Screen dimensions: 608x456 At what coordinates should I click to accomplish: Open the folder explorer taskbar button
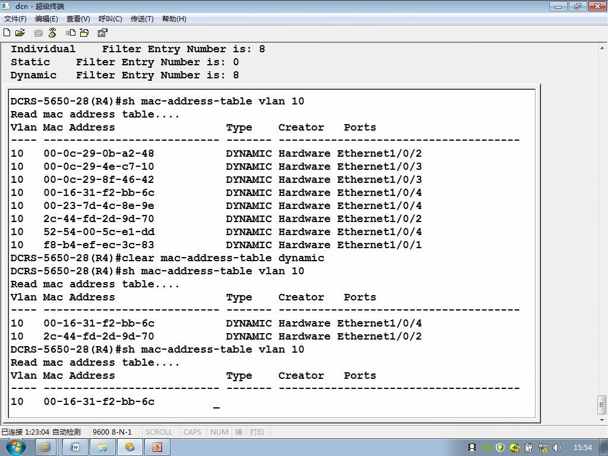tap(102, 448)
